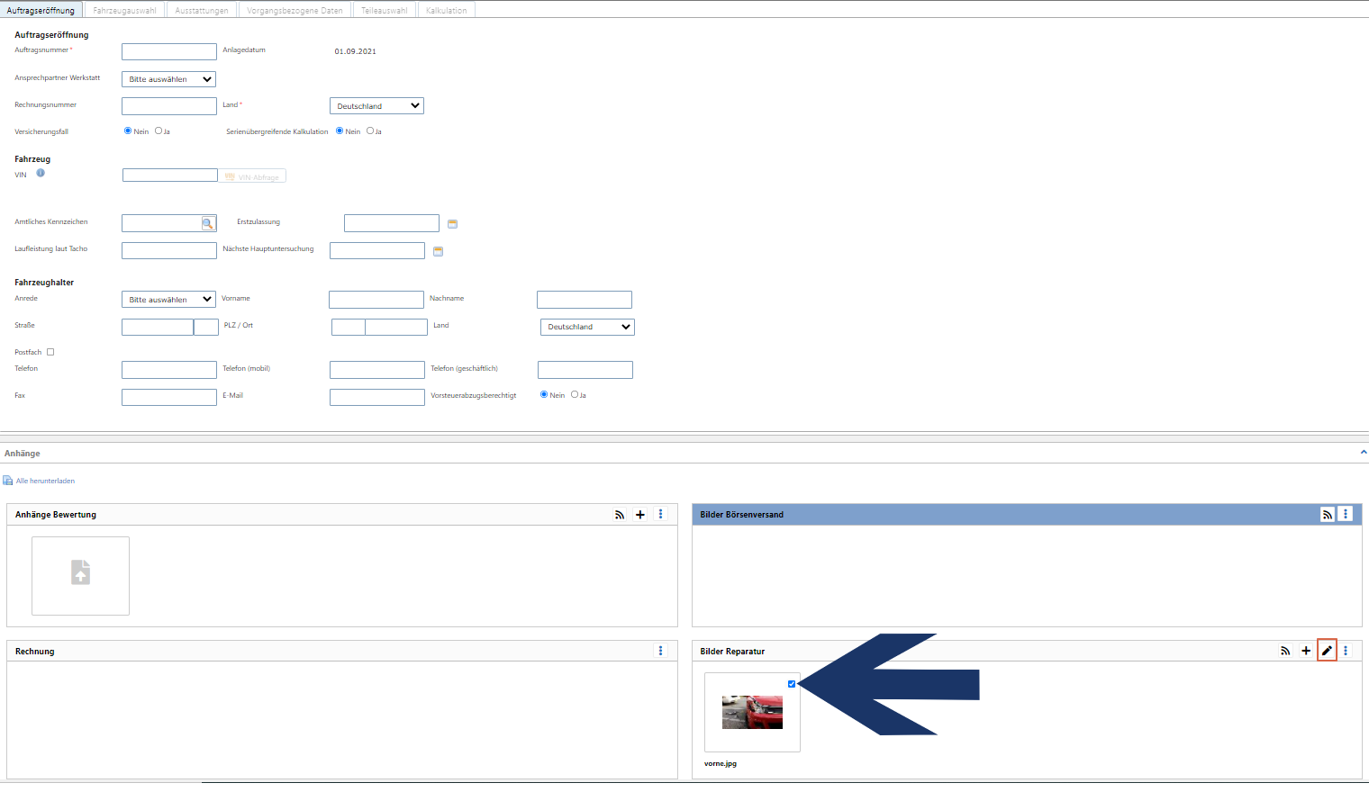Click the VIN input field

click(x=170, y=175)
